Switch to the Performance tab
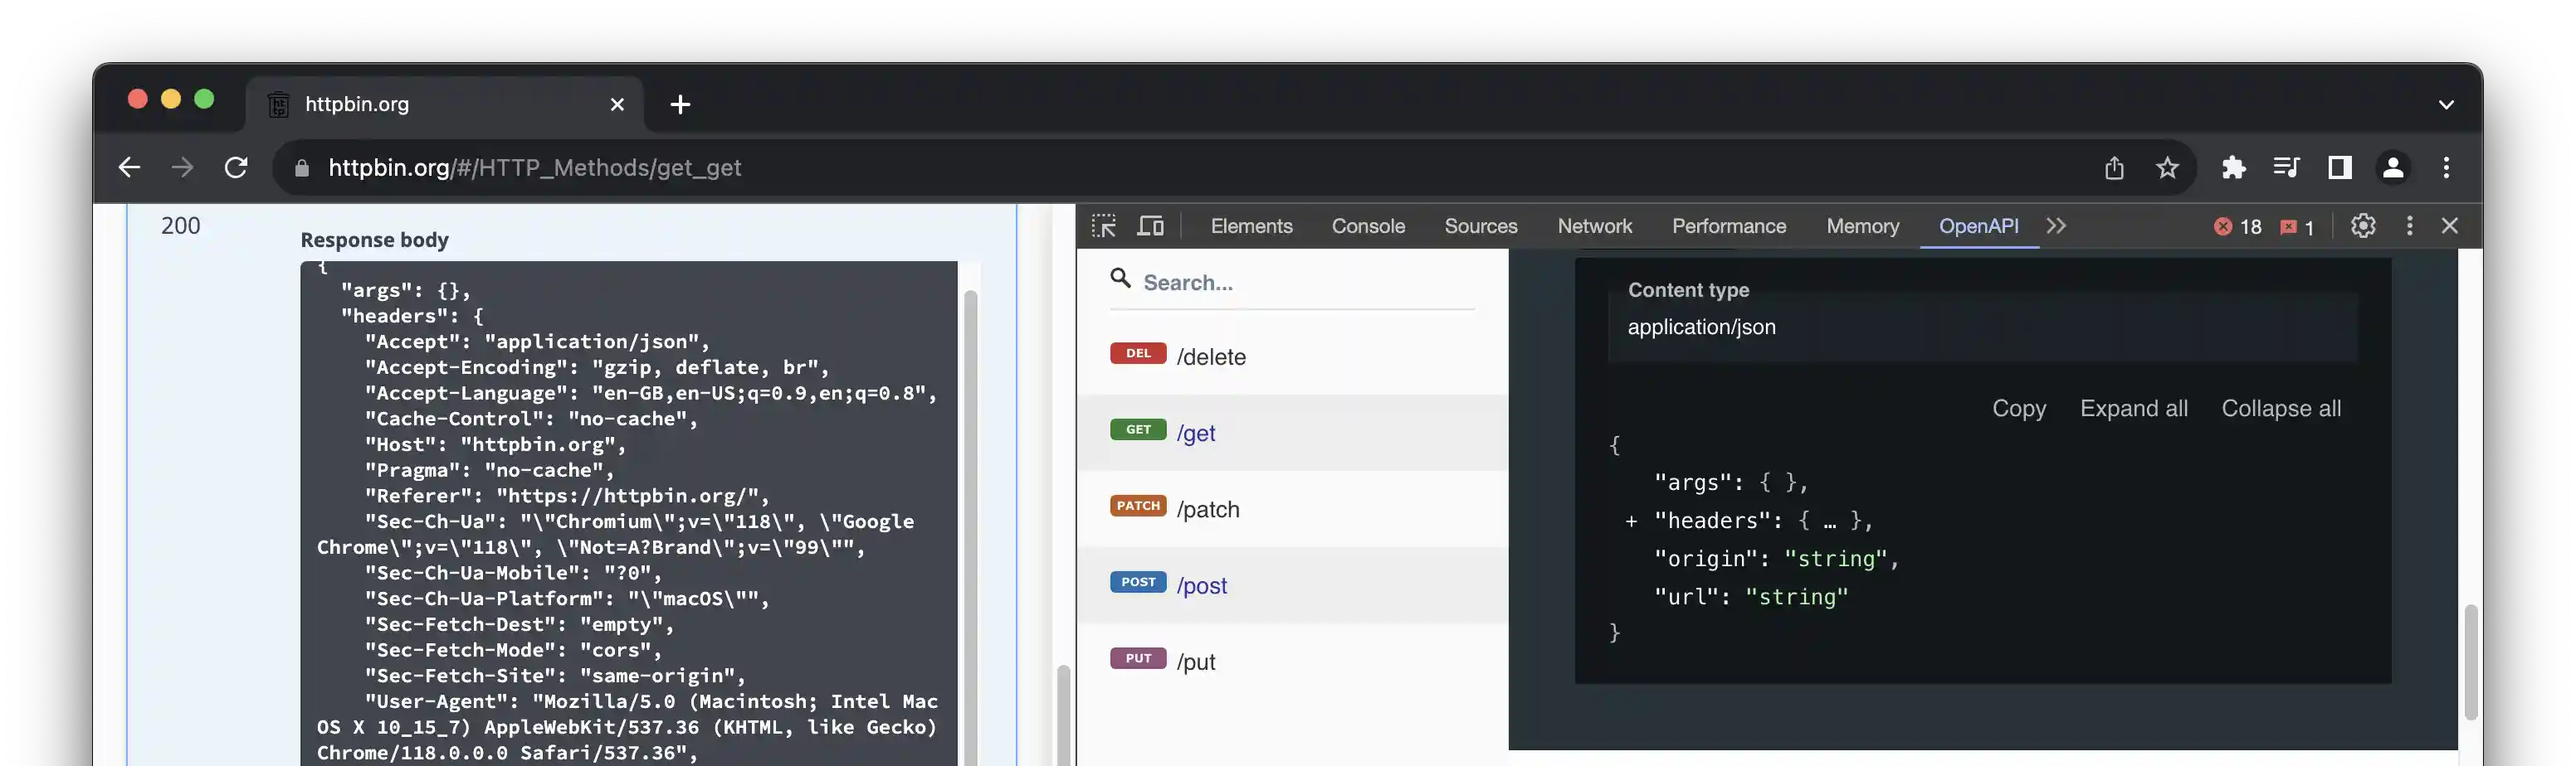2576x766 pixels. coord(1729,226)
